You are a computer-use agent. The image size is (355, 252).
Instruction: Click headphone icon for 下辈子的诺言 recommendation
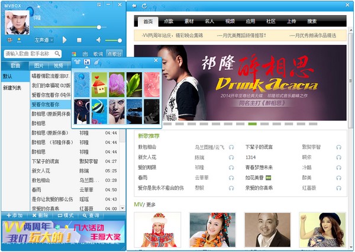(338, 147)
